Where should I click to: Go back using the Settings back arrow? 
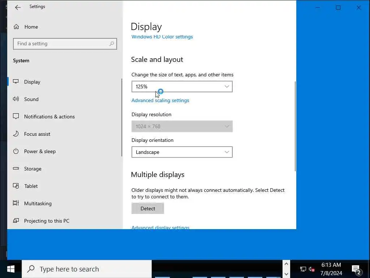pyautogui.click(x=18, y=7)
